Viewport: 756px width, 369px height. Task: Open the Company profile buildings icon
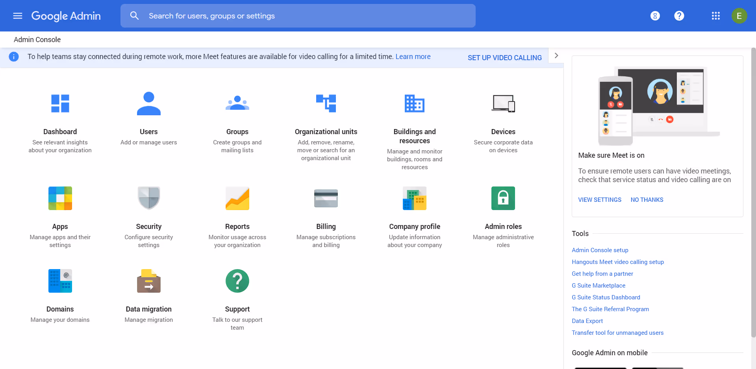pos(415,198)
